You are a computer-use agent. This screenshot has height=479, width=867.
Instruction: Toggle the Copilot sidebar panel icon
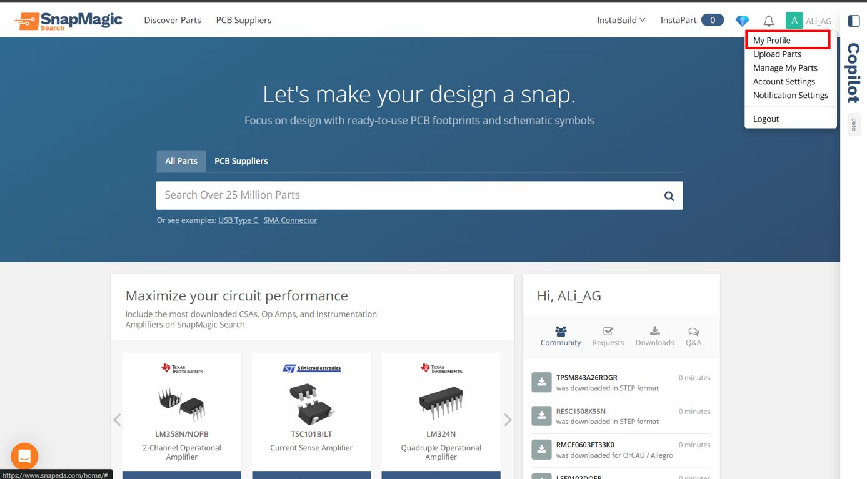point(854,21)
